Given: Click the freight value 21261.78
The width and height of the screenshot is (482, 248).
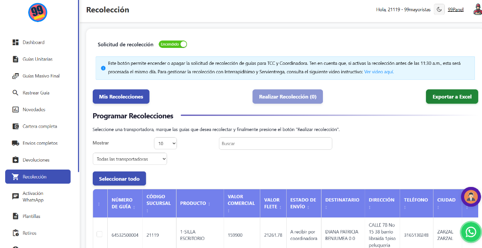Looking at the screenshot, I should 273,235.
